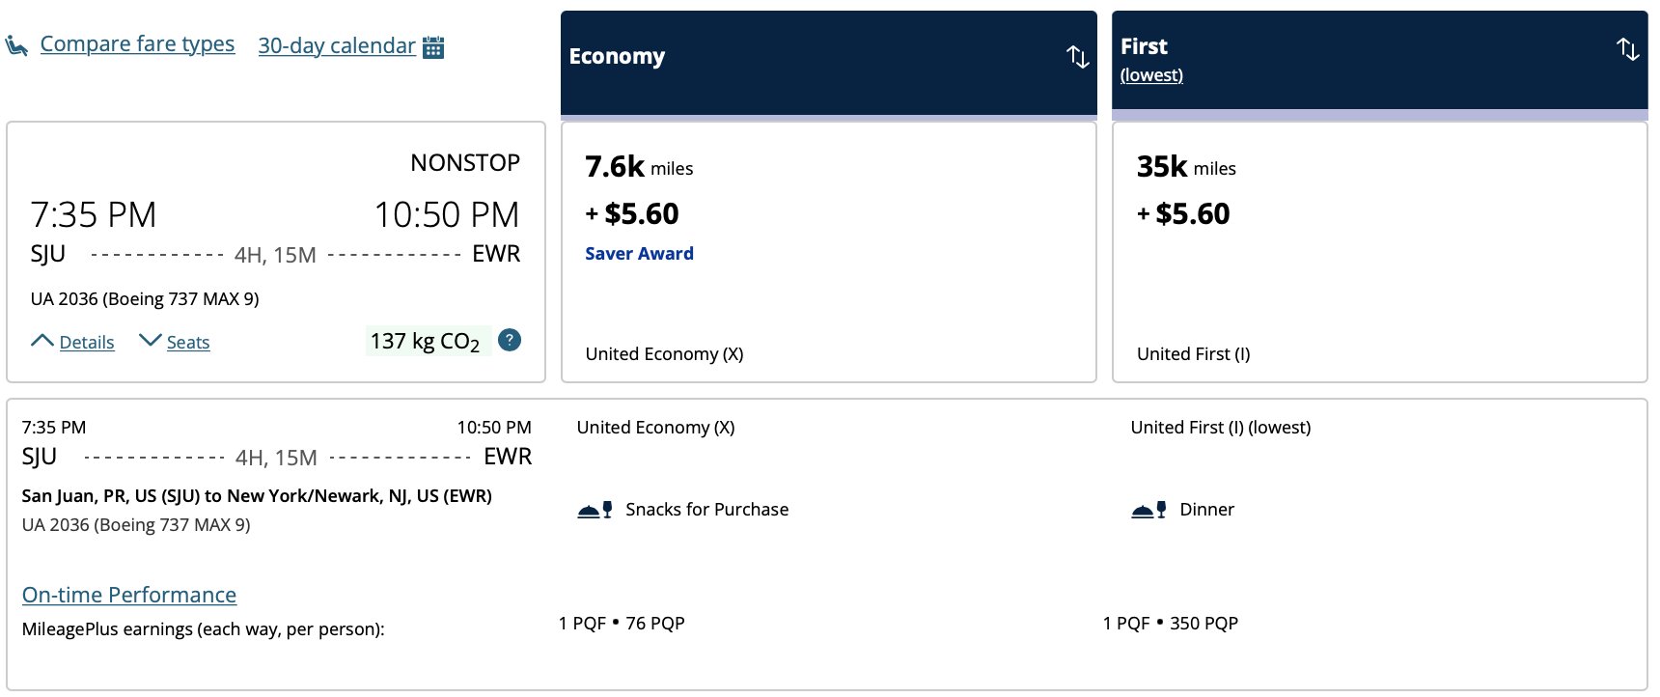This screenshot has width=1660, height=697.
Task: Click the (lowest) link under First
Action: point(1151,75)
